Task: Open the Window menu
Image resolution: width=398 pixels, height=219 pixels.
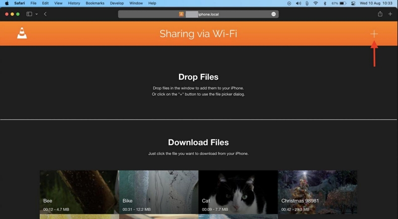Action: [136, 3]
